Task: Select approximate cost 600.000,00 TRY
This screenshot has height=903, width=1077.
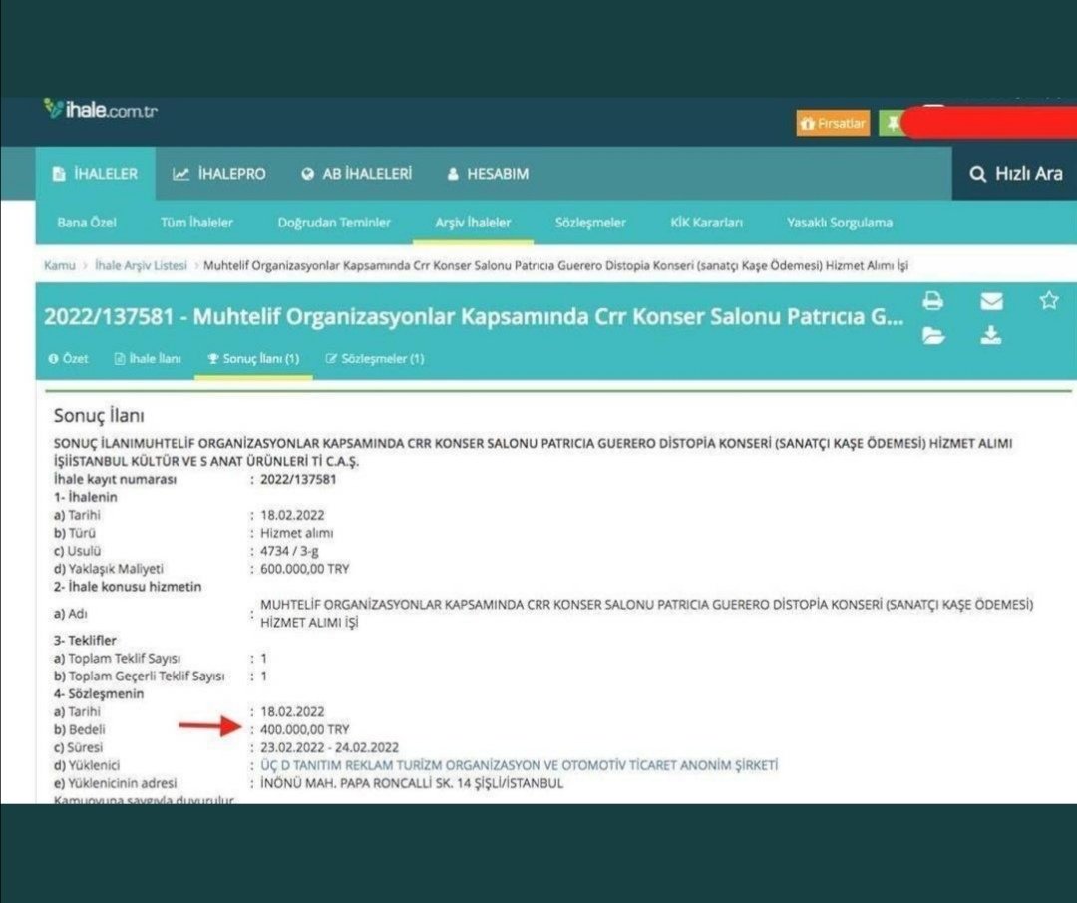Action: point(304,569)
